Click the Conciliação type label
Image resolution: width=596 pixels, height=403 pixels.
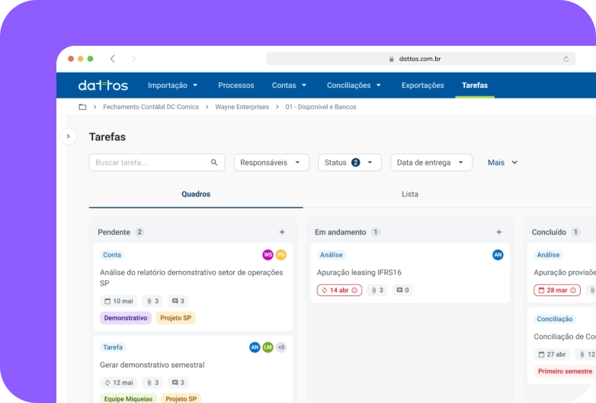pos(555,319)
